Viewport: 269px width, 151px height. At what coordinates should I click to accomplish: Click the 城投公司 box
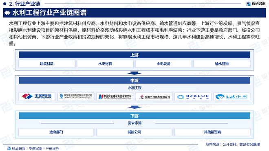coord(134,132)
